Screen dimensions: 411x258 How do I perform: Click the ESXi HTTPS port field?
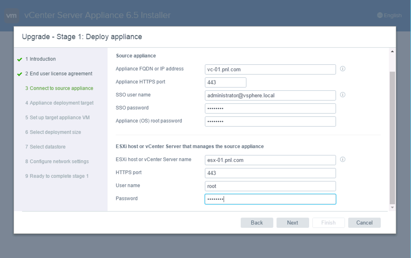[x=270, y=173]
